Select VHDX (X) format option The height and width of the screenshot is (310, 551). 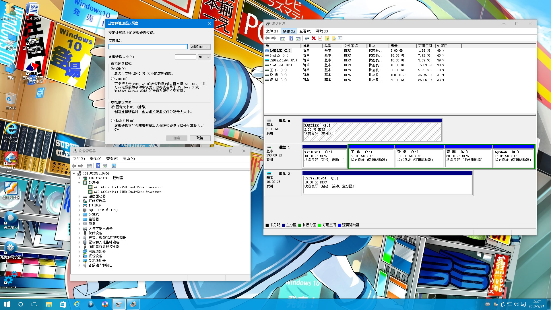tap(113, 79)
